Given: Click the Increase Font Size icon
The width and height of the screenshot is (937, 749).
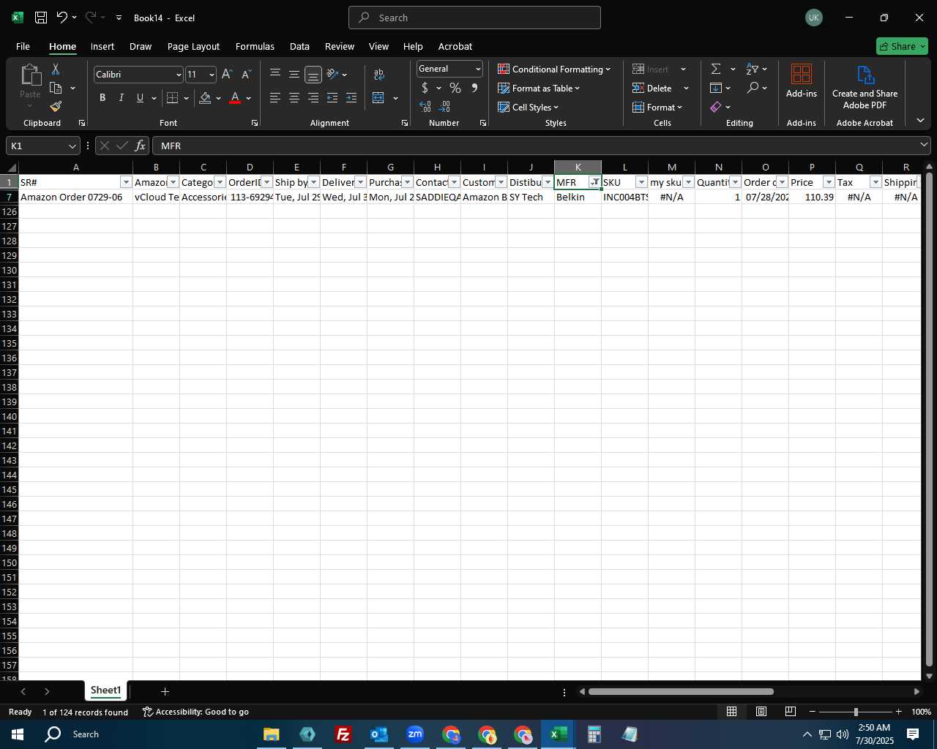Looking at the screenshot, I should (227, 74).
